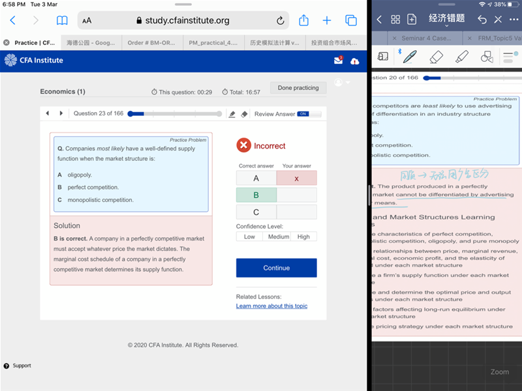This screenshot has width=522, height=391.
Task: Close the Seminar 4 Case... notes tab
Action: click(394, 38)
